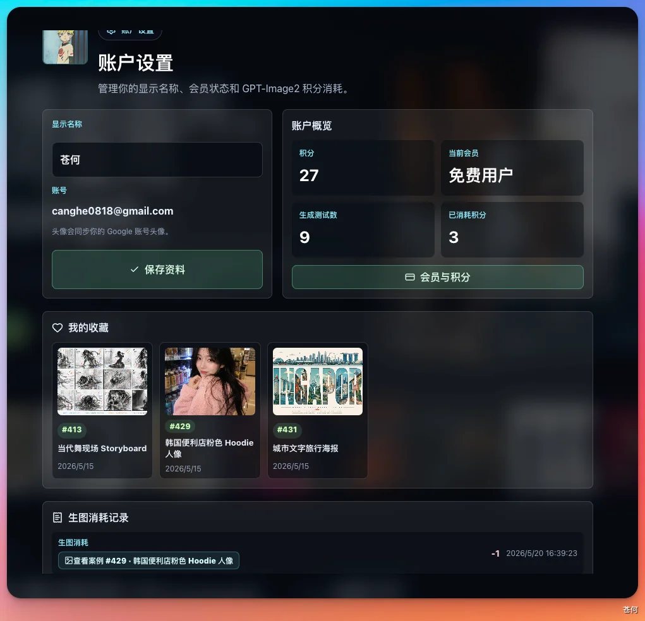645x621 pixels.
Task: Click the #429 tag badge
Action: (180, 426)
